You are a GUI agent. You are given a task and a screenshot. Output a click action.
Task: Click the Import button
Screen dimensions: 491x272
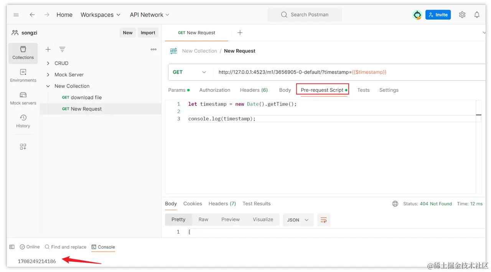coord(148,33)
